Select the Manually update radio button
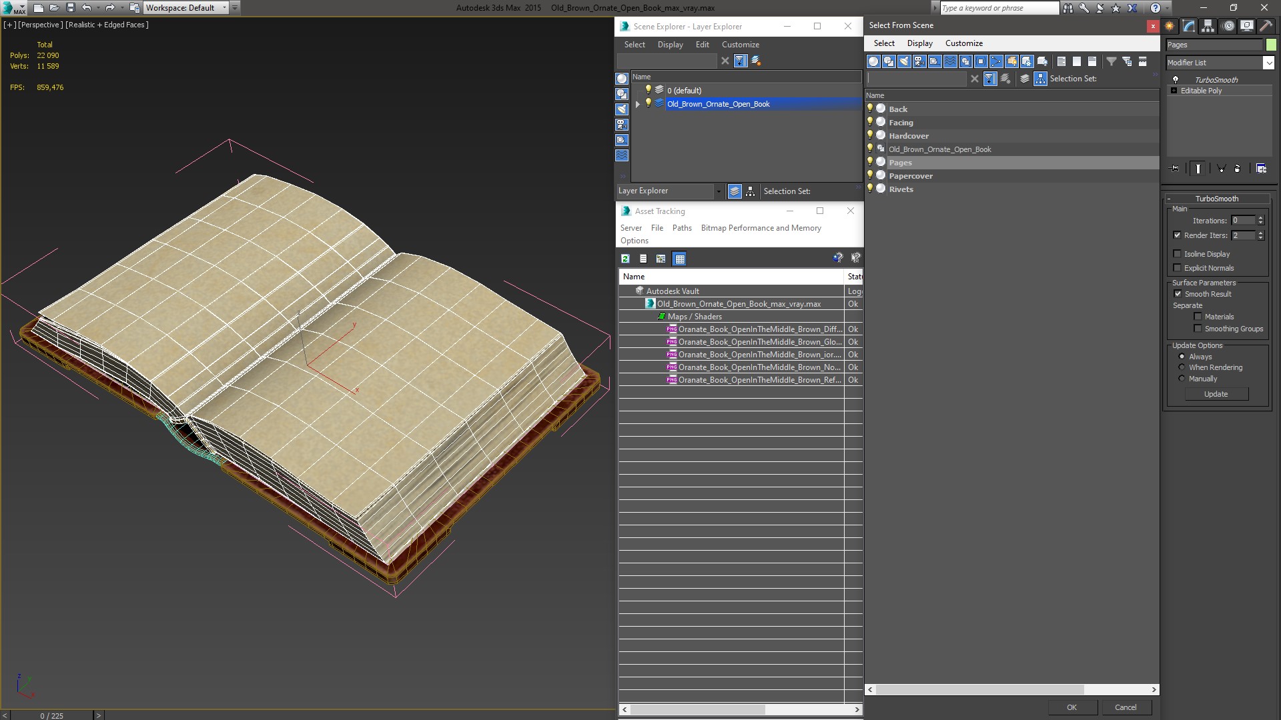Image resolution: width=1281 pixels, height=720 pixels. 1182,379
